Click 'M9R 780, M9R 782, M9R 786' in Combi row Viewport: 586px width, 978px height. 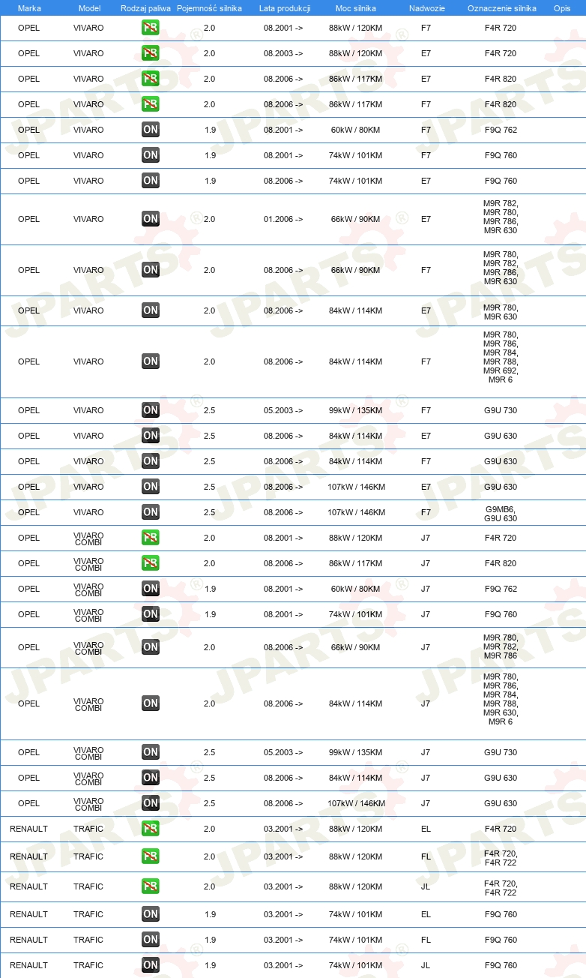coord(501,646)
